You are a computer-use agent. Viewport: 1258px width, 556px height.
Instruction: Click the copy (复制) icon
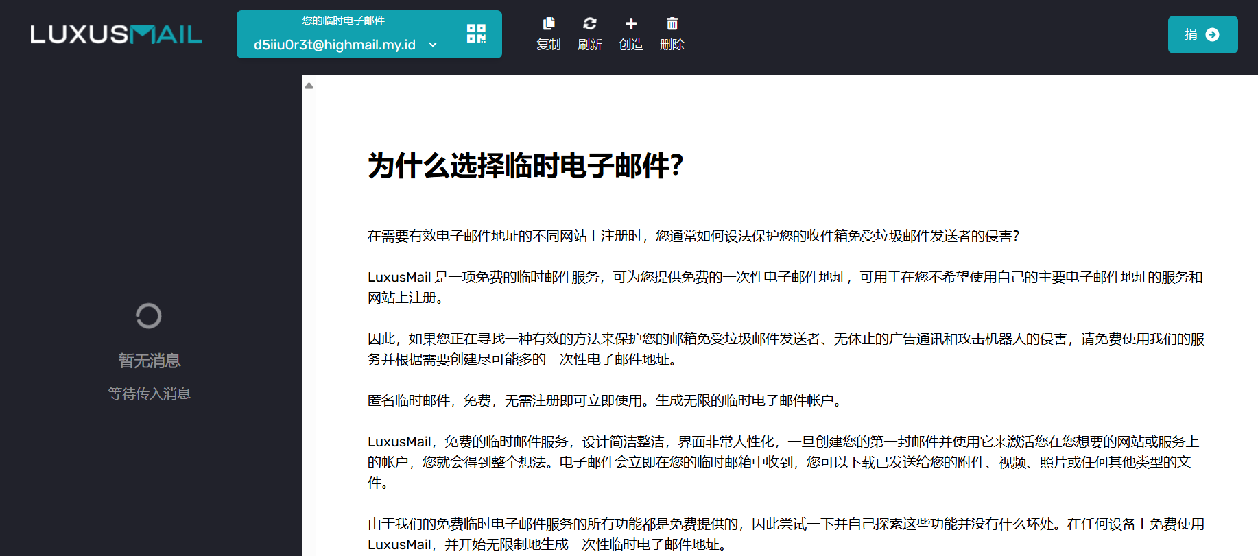click(549, 24)
